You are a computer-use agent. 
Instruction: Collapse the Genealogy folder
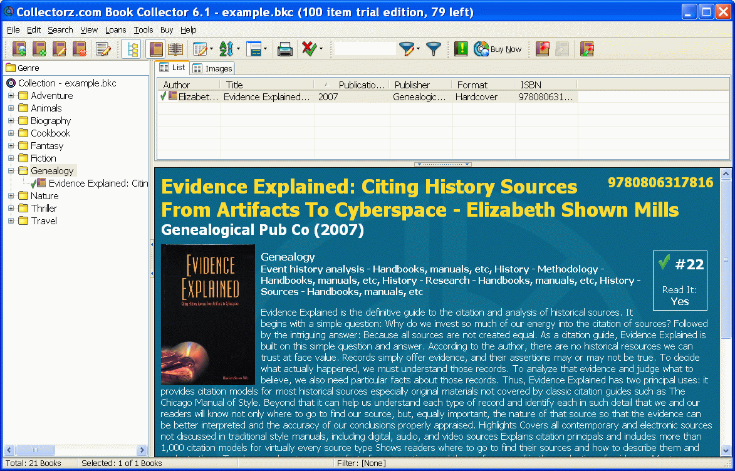coord(11,170)
